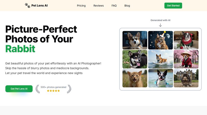Click the black husky puppy photo

(135, 59)
